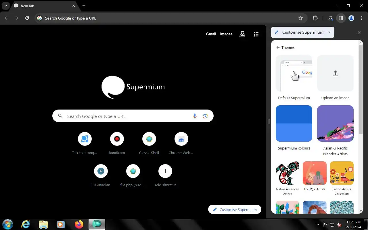Close the side panel

(359, 32)
